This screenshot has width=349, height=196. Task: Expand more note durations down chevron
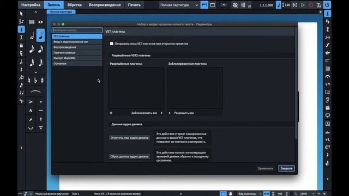tap(35, 72)
